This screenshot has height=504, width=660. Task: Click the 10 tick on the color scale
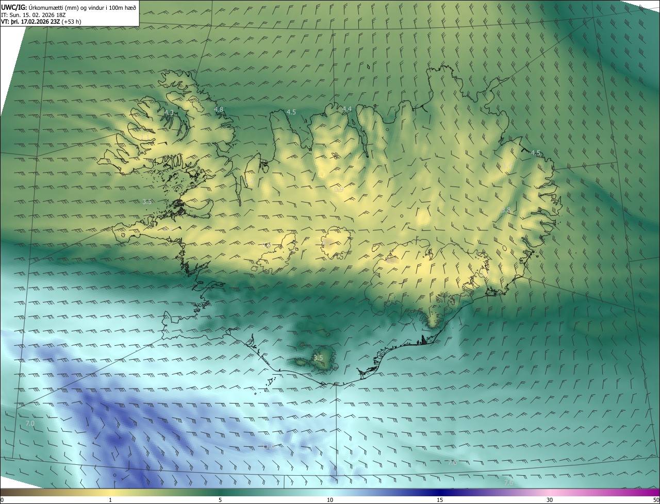point(330,500)
